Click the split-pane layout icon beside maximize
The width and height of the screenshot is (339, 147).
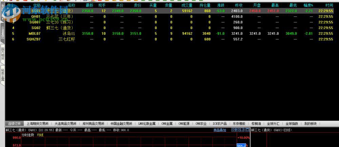(243, 130)
